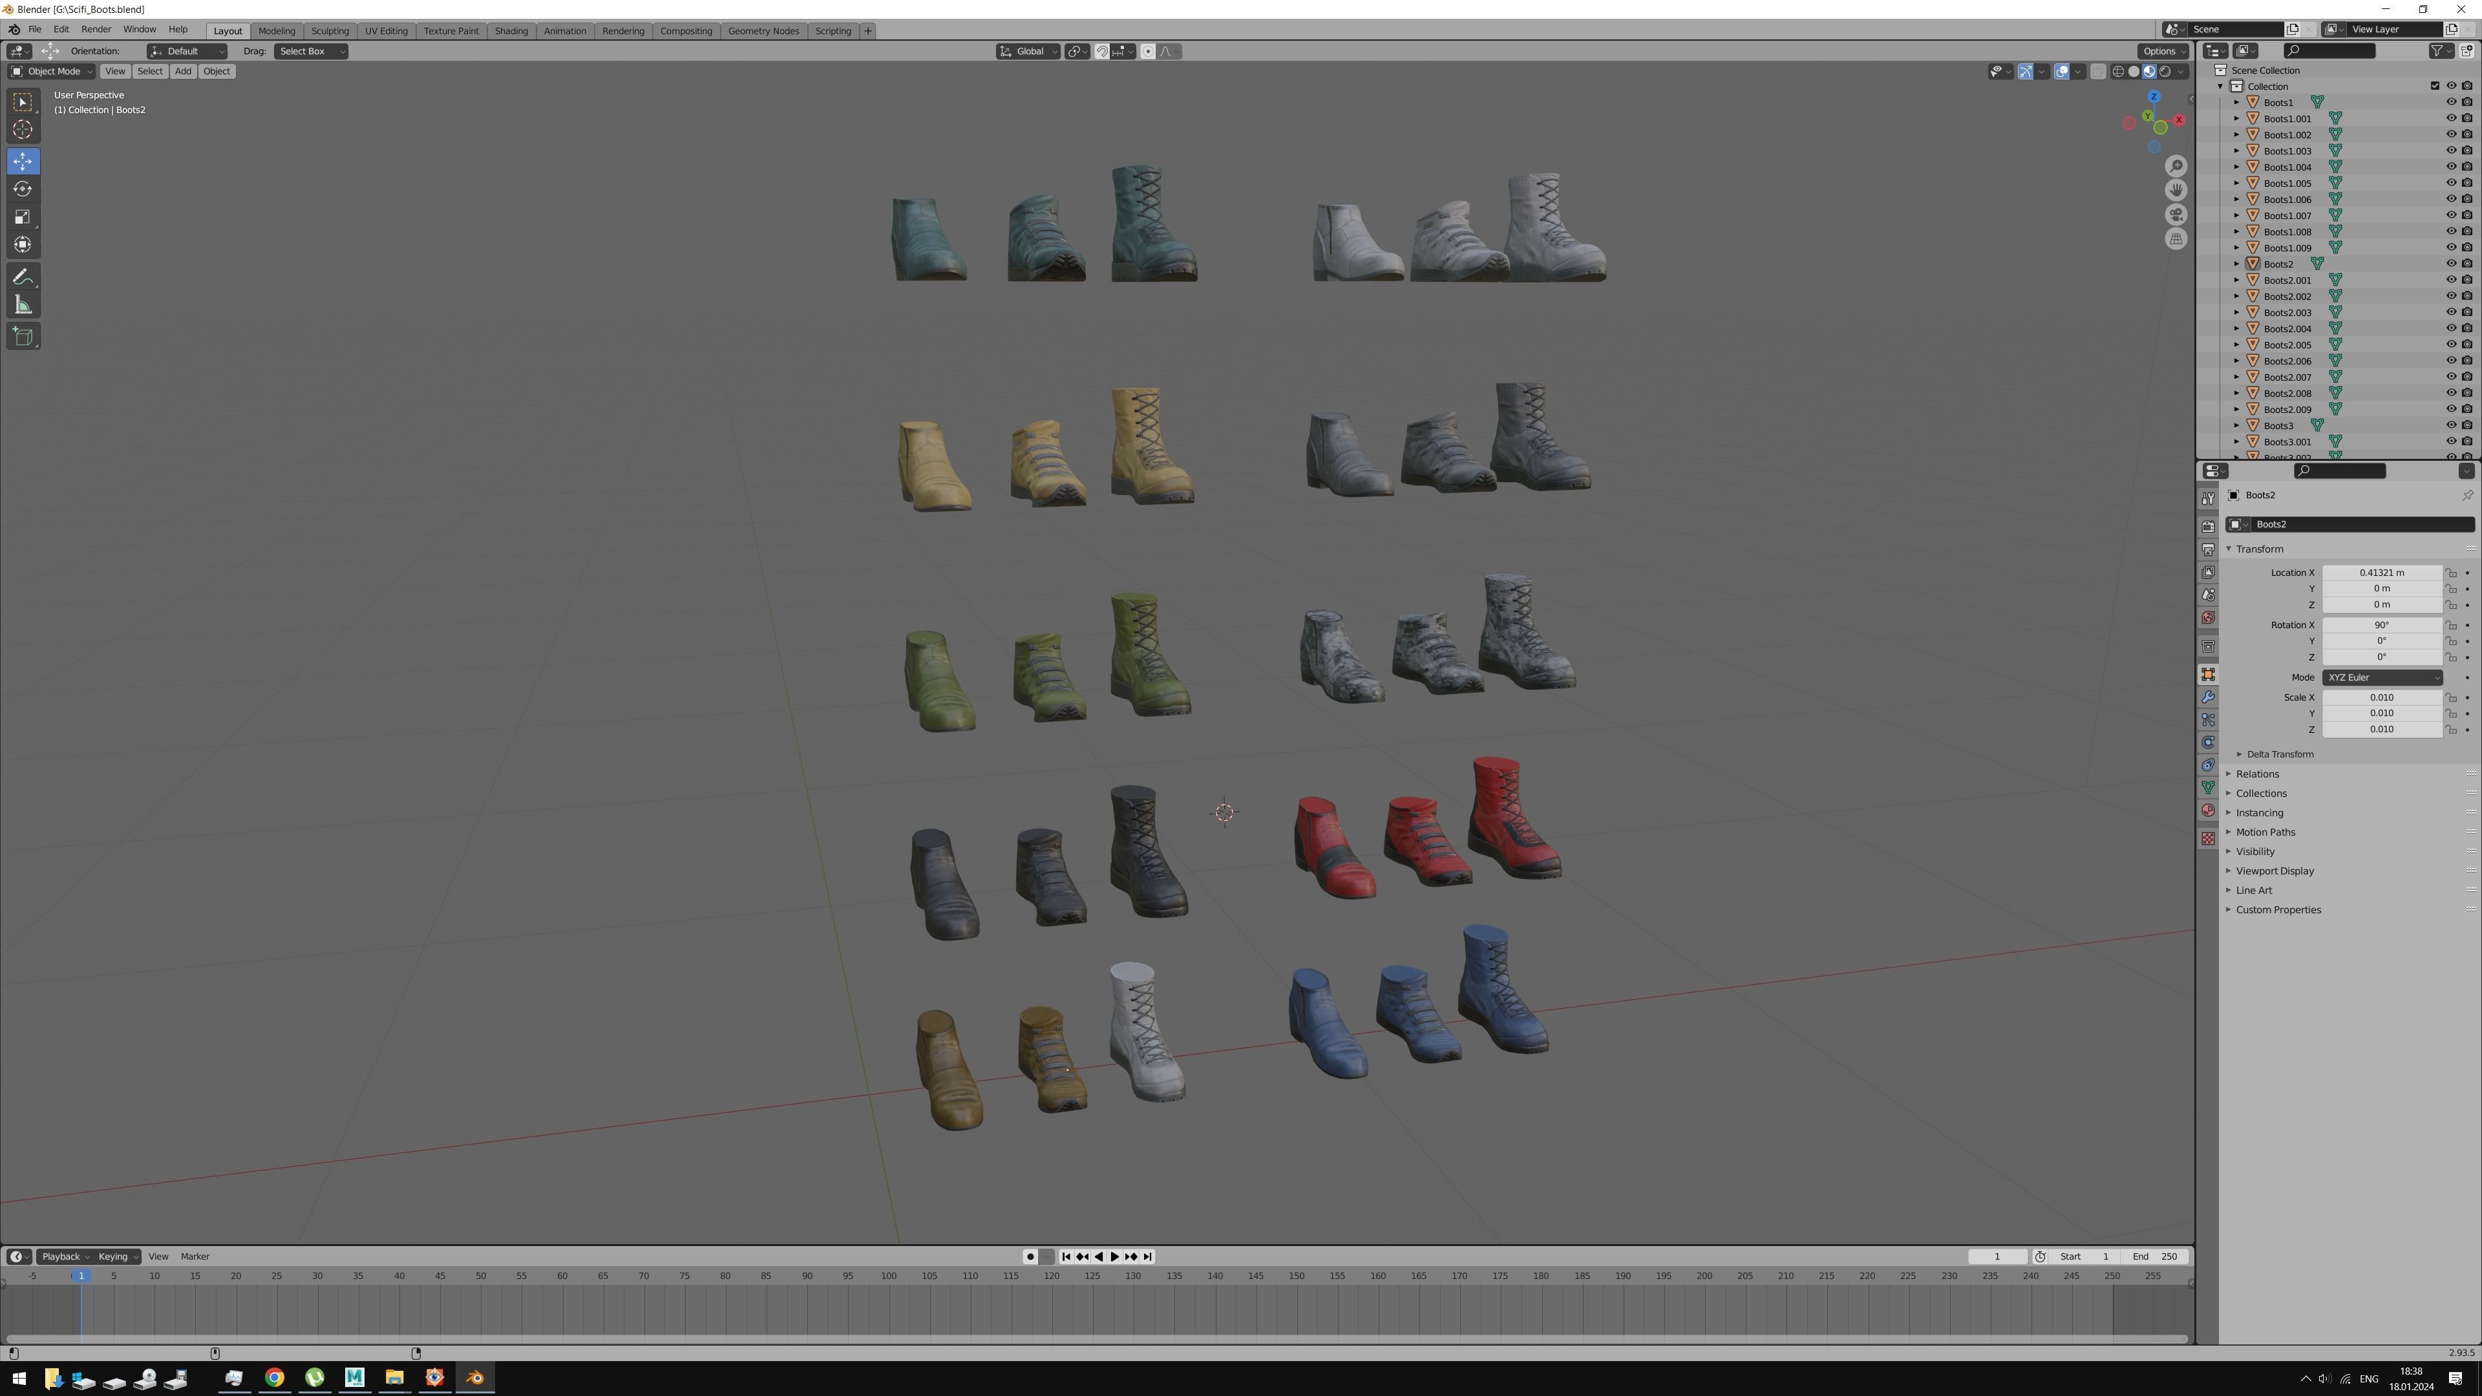Open the Object Data mesh properties tab

(2207, 788)
